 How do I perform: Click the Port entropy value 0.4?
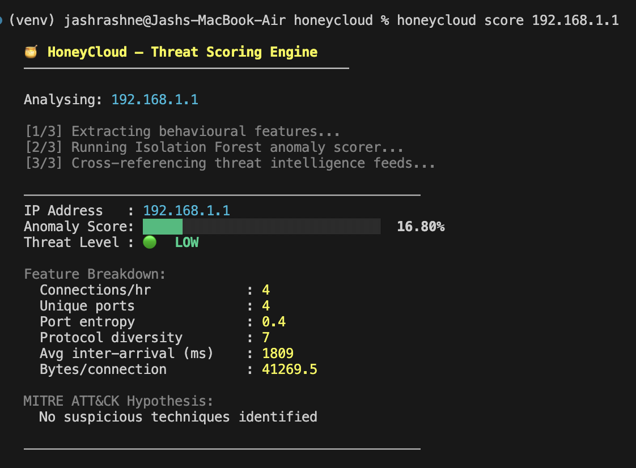(x=274, y=322)
